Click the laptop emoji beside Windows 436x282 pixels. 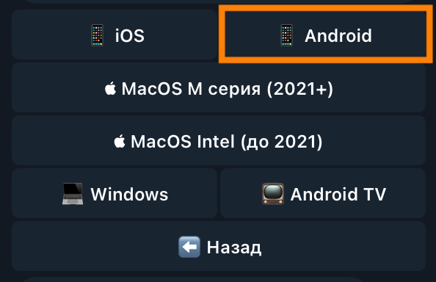coord(73,194)
